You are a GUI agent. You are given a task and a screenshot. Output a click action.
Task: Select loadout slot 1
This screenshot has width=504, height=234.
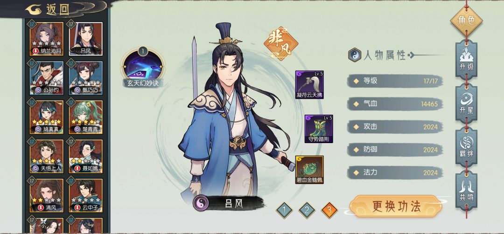285,211
